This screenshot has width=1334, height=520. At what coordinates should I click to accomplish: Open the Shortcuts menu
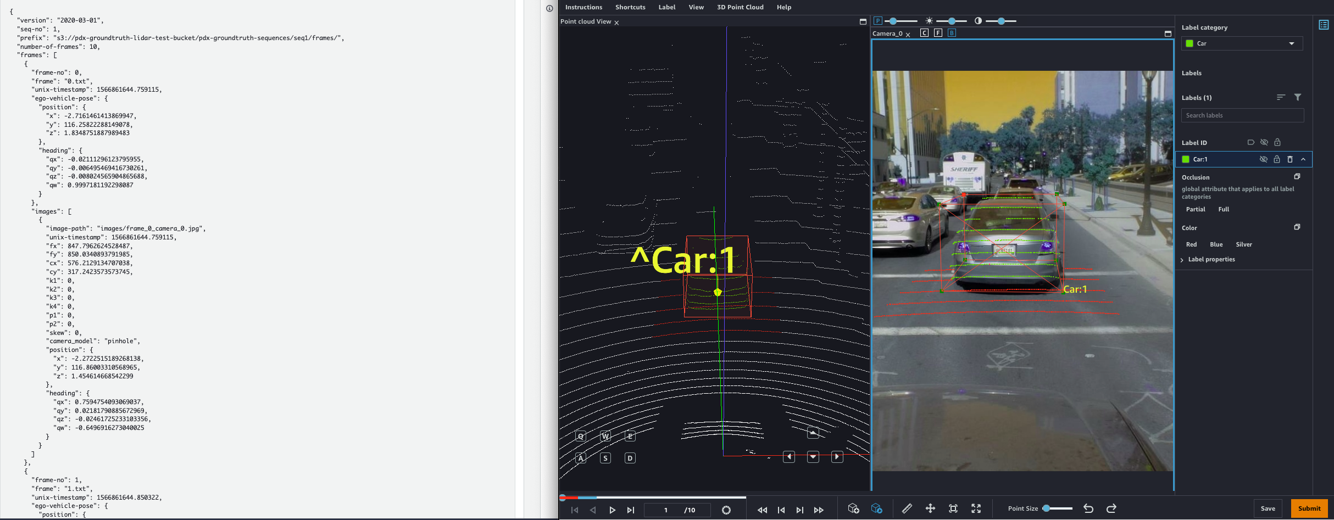[630, 7]
